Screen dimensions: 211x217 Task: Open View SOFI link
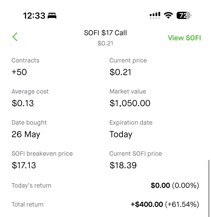coord(184,38)
